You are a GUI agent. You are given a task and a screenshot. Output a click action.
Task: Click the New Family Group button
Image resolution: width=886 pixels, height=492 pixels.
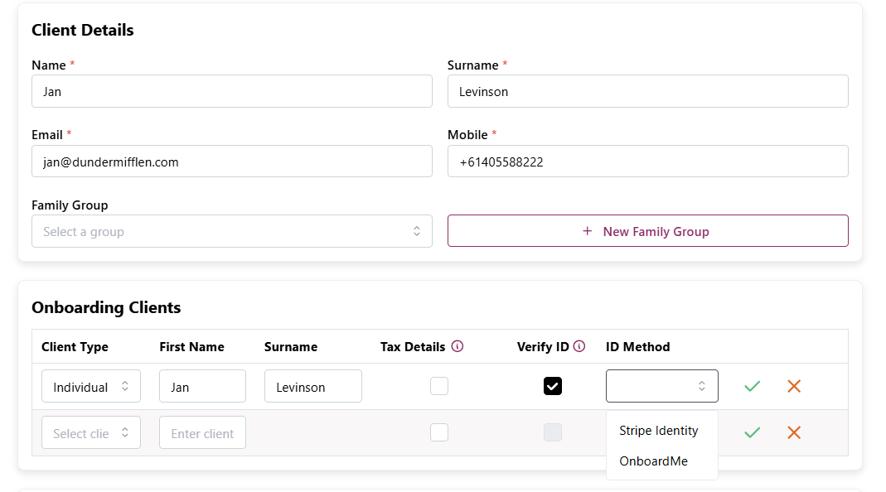click(x=647, y=231)
